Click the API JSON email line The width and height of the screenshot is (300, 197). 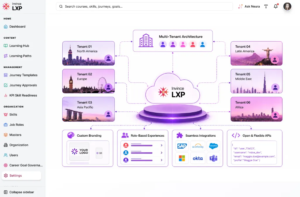click(254, 156)
